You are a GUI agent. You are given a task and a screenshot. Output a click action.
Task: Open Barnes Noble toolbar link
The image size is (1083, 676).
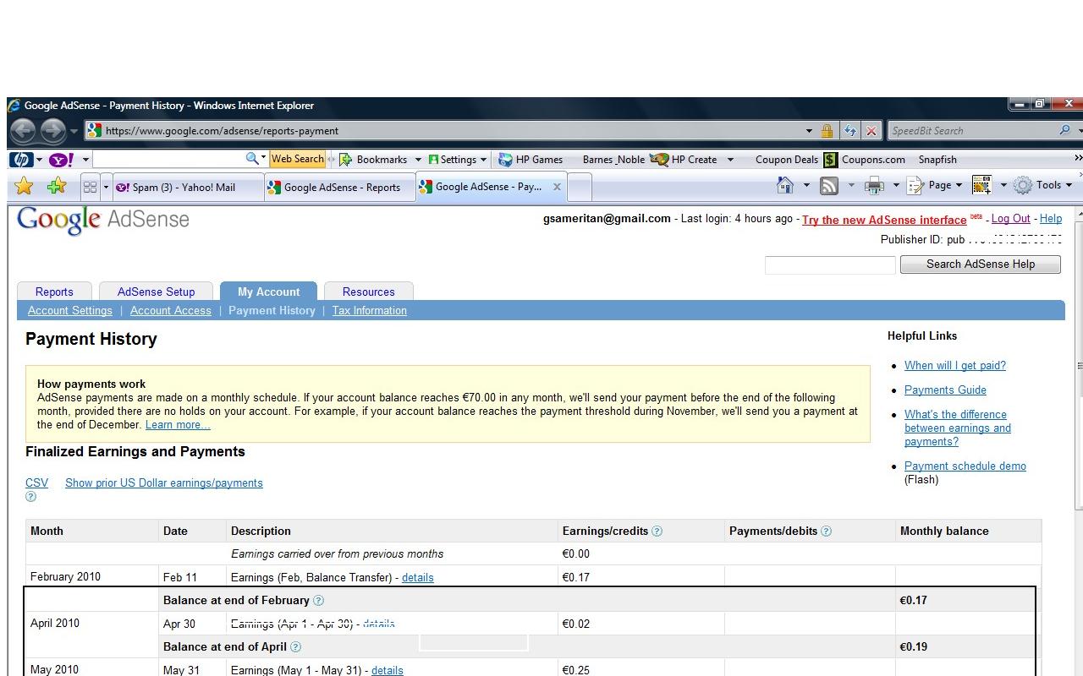[x=613, y=159]
